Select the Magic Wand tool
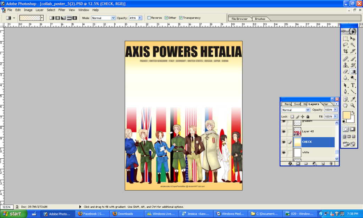363x218 pixels. [353, 45]
